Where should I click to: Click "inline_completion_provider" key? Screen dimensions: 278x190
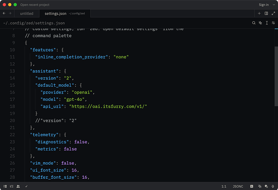coord(72,57)
